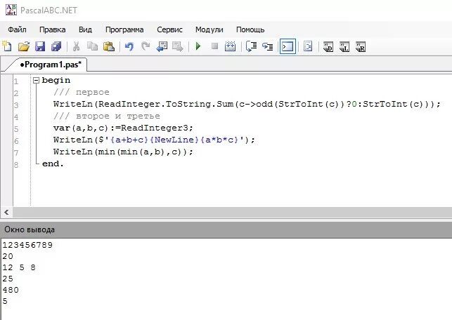Click the navigate backward icon

click(162, 46)
